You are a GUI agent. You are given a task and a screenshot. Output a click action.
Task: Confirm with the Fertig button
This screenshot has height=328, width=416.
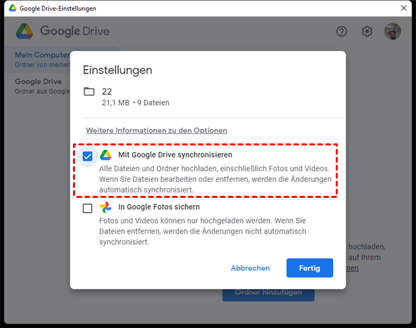309,268
